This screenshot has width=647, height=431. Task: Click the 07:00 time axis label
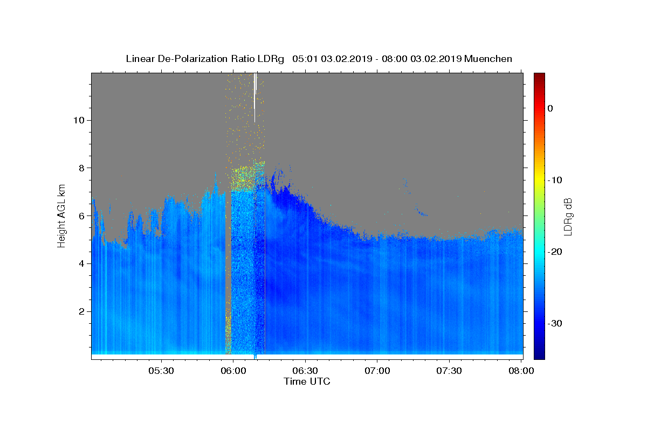pyautogui.click(x=377, y=371)
